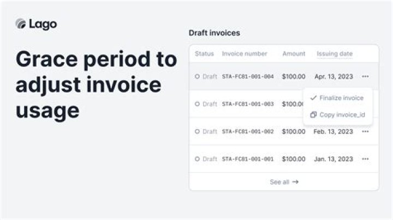Open three-dot menu for February 13 invoice
Viewport: 393px width, 220px height.
coord(365,131)
